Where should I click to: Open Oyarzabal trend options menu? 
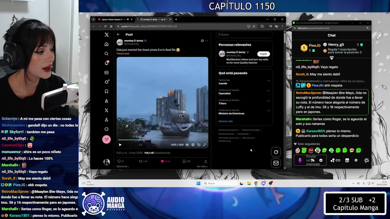tap(268, 91)
